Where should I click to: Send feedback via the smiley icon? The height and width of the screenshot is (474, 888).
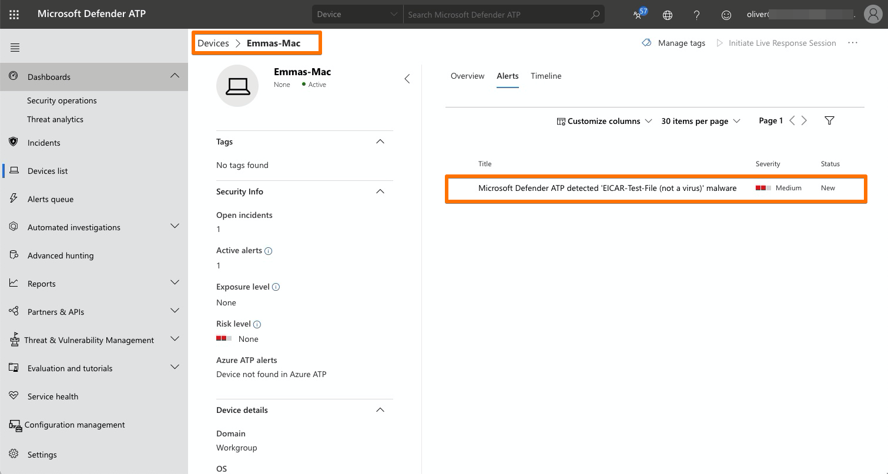[x=726, y=15]
